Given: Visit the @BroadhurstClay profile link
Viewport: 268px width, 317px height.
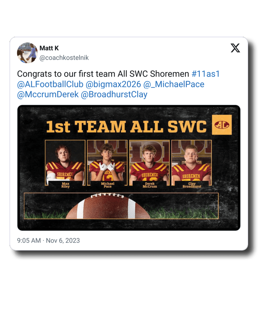Looking at the screenshot, I should pos(114,95).
